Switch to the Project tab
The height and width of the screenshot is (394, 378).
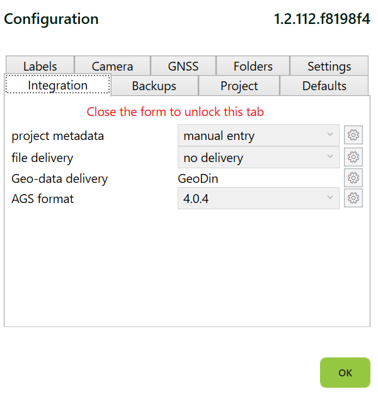coord(239,86)
